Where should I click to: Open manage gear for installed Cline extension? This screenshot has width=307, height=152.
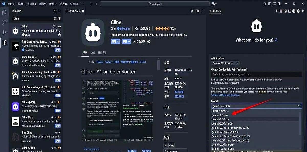click(x=60, y=35)
